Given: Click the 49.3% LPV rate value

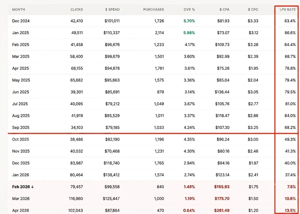Looking at the screenshot, I should point(290,140).
